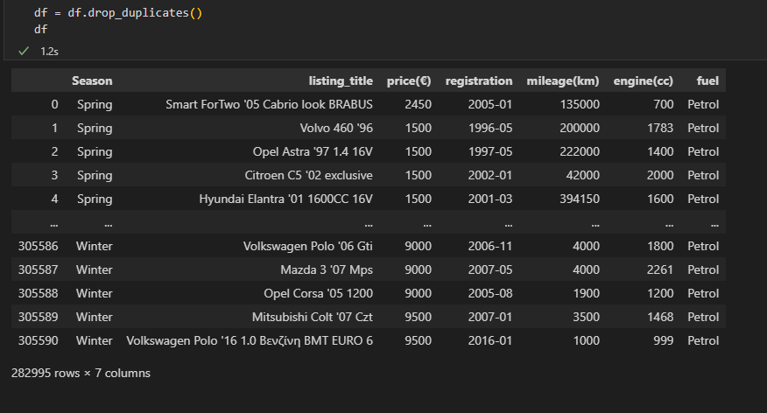The image size is (767, 413).
Task: Click engine value 1468
Action: [x=660, y=317]
